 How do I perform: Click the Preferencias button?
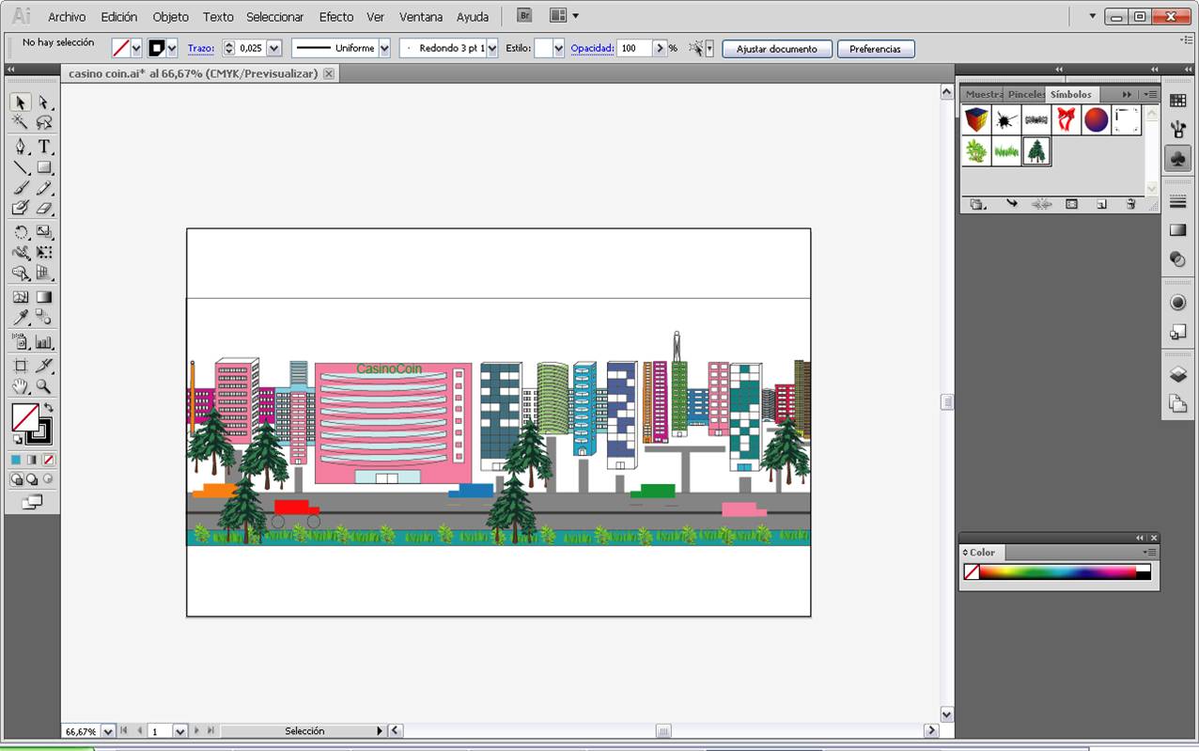pyautogui.click(x=875, y=49)
